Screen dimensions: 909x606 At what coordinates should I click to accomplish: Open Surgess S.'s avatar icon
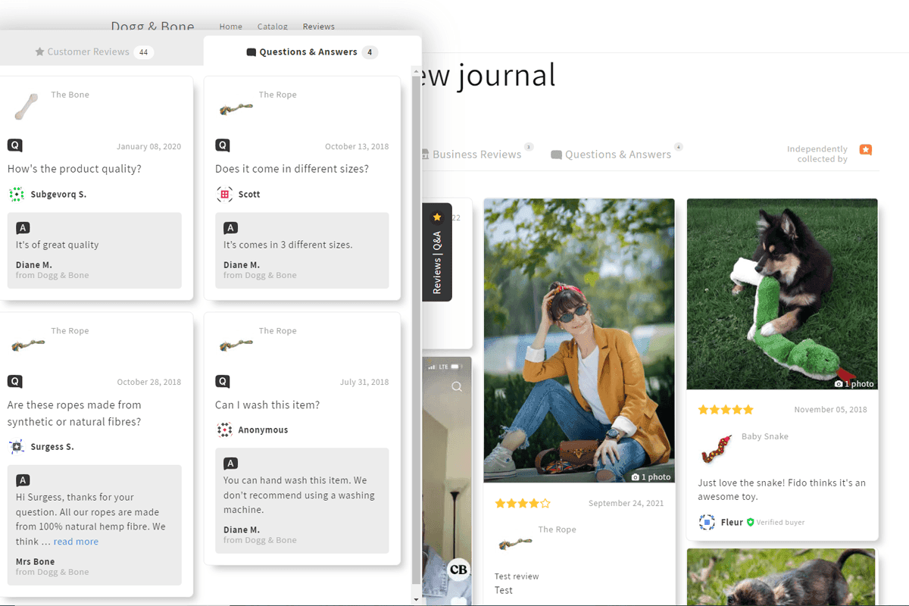(x=17, y=447)
